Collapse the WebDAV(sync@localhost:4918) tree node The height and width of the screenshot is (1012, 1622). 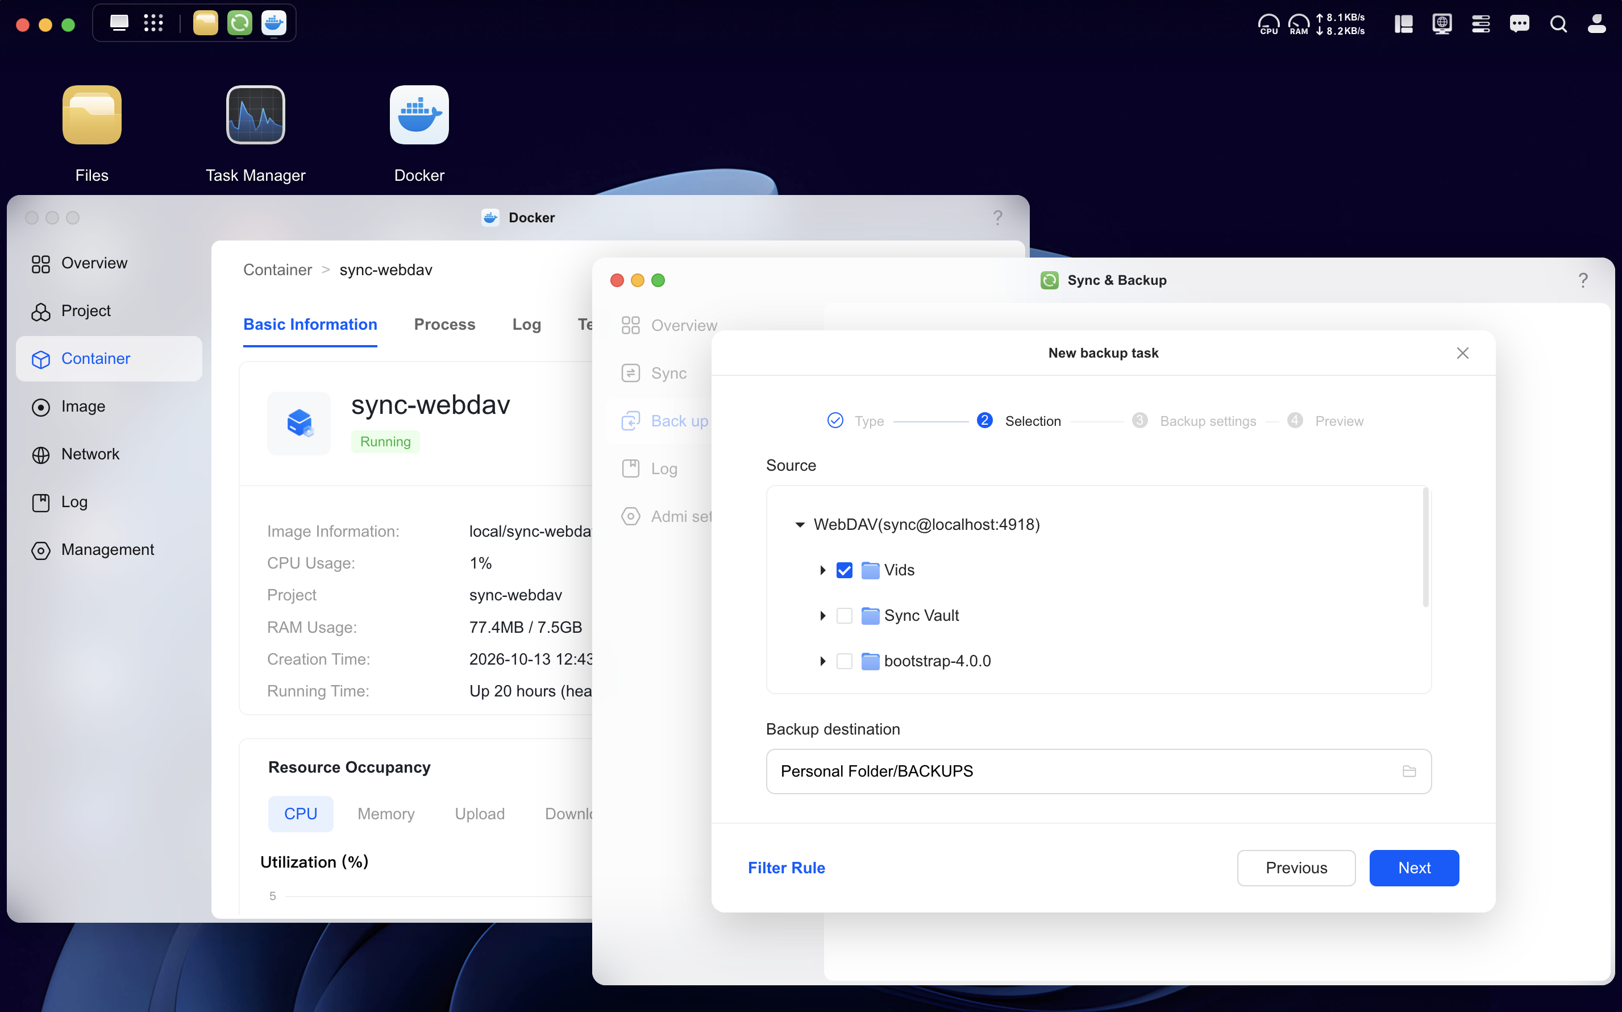click(x=799, y=525)
